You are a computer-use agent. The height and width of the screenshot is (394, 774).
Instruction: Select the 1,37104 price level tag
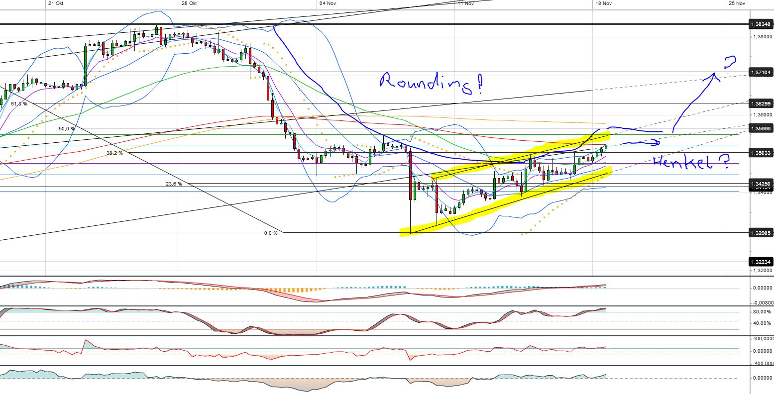point(761,73)
